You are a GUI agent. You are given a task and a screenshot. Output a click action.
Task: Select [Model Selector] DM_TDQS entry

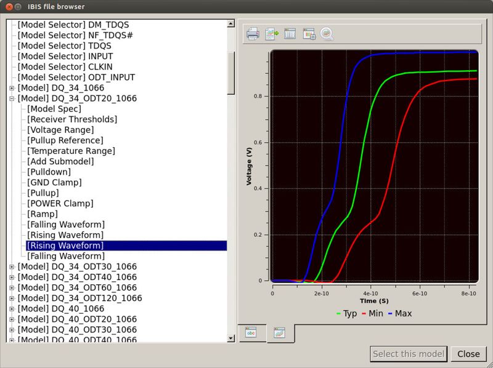(73, 25)
